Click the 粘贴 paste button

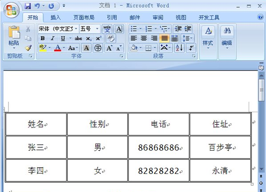pyautogui.click(x=14, y=38)
